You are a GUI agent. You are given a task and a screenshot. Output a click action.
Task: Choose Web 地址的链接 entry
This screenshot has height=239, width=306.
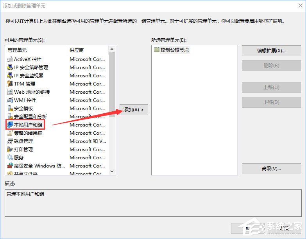tap(32, 92)
